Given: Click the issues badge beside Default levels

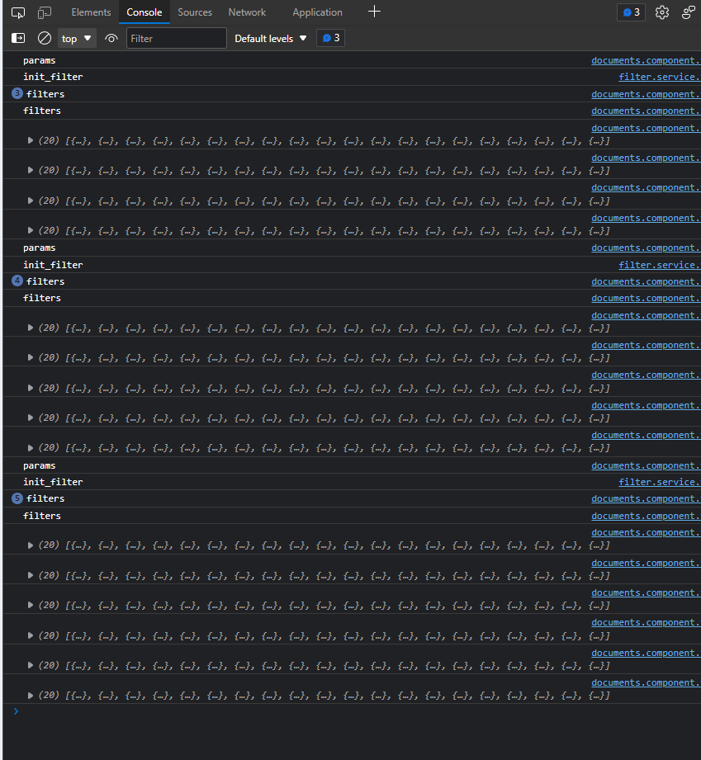Looking at the screenshot, I should coord(330,38).
